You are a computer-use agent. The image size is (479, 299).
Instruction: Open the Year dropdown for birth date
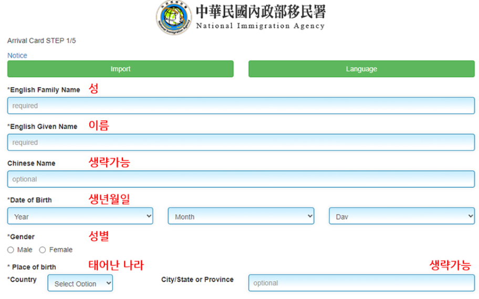point(80,216)
